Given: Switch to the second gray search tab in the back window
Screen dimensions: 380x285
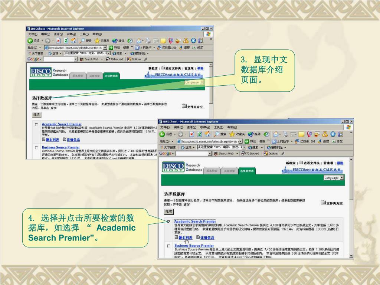Looking at the screenshot, I should click(94, 76).
